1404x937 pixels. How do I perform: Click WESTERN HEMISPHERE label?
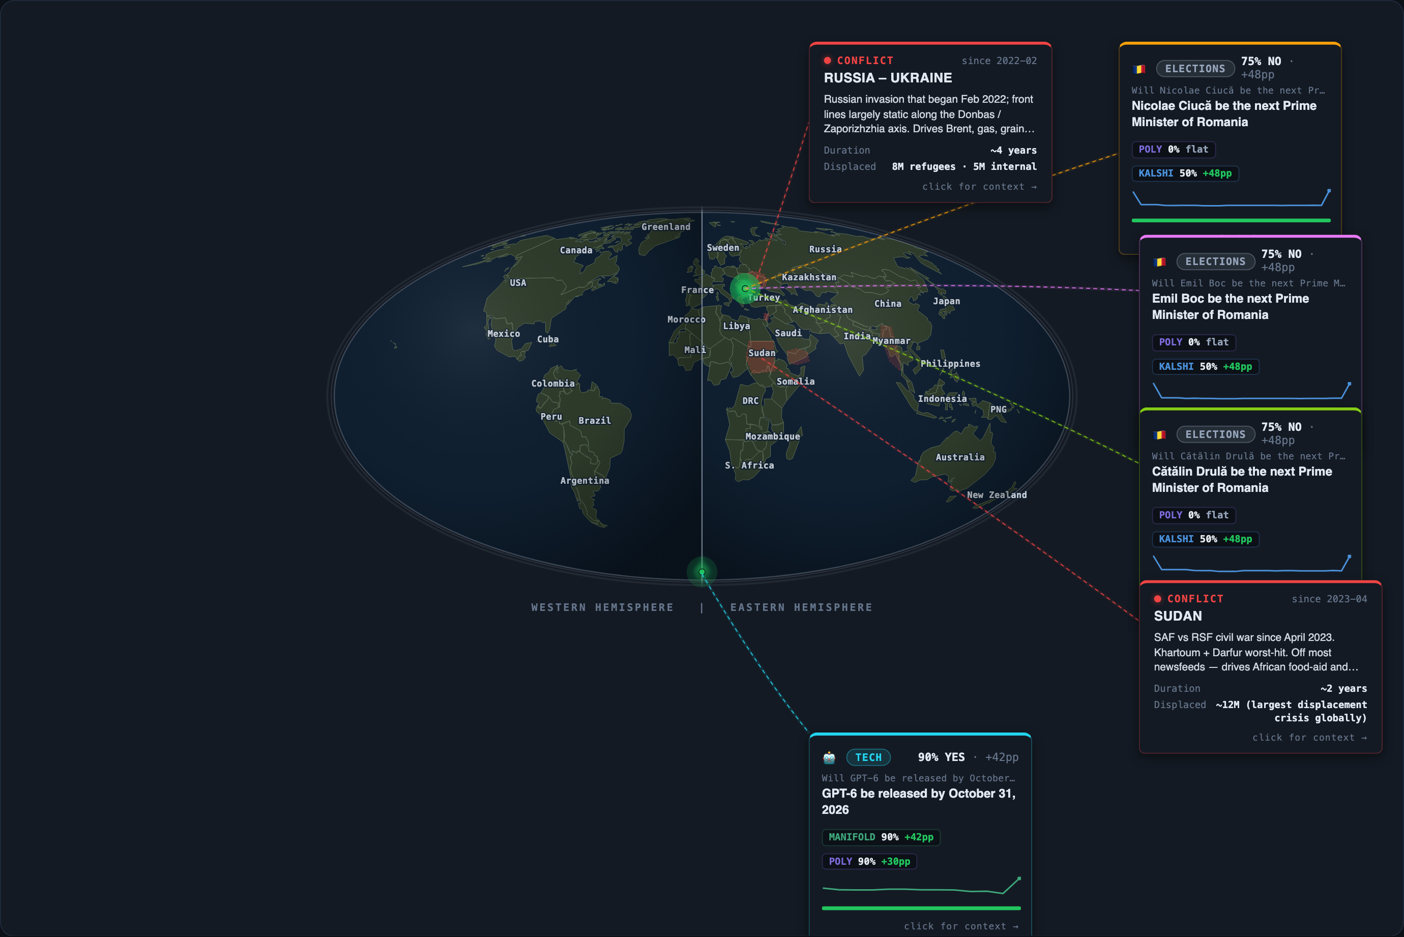point(602,607)
